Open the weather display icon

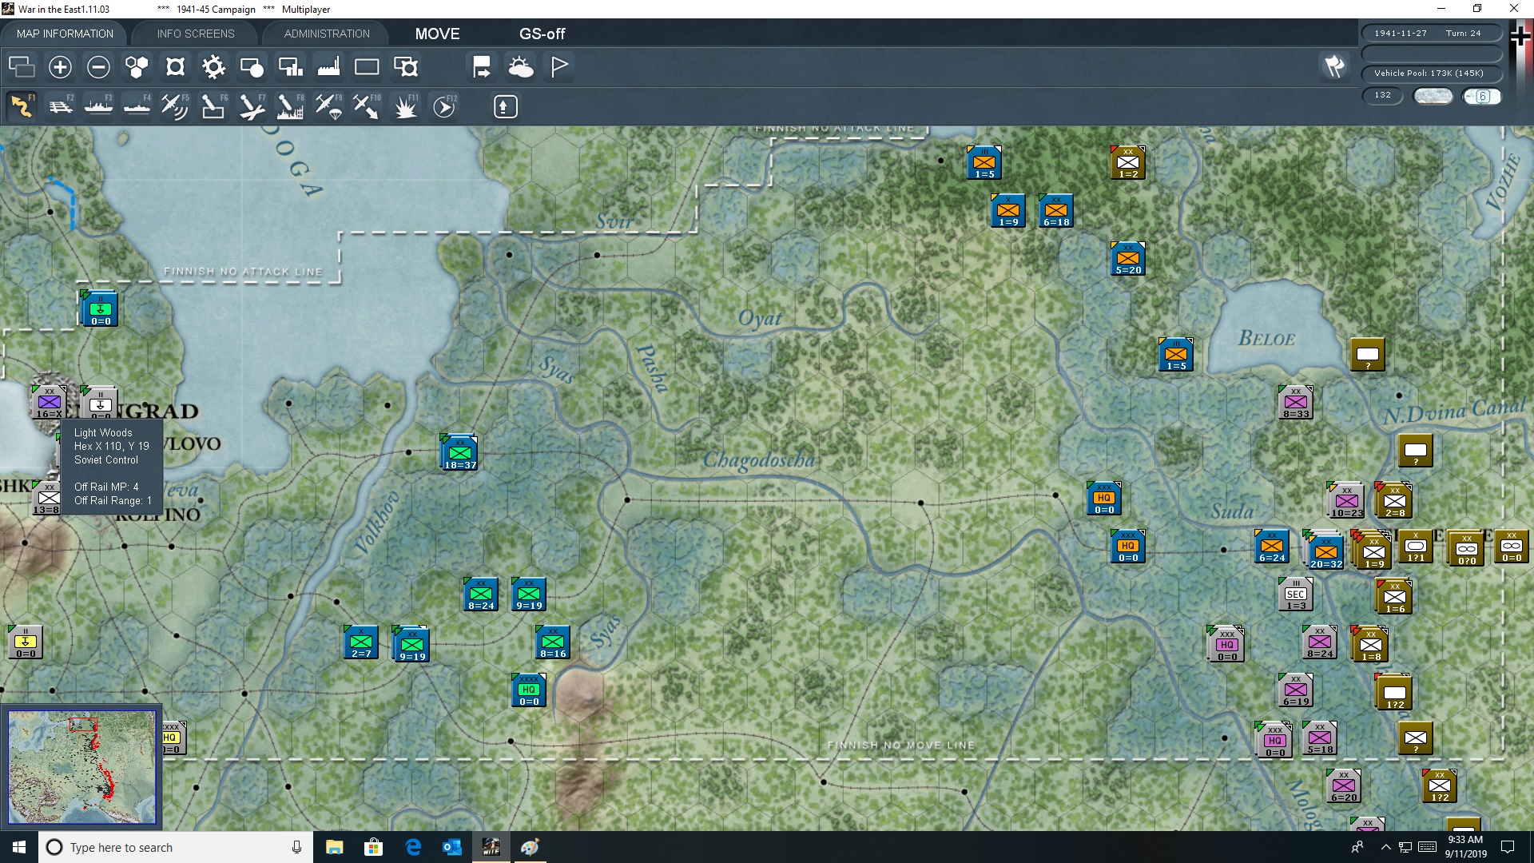coord(522,67)
